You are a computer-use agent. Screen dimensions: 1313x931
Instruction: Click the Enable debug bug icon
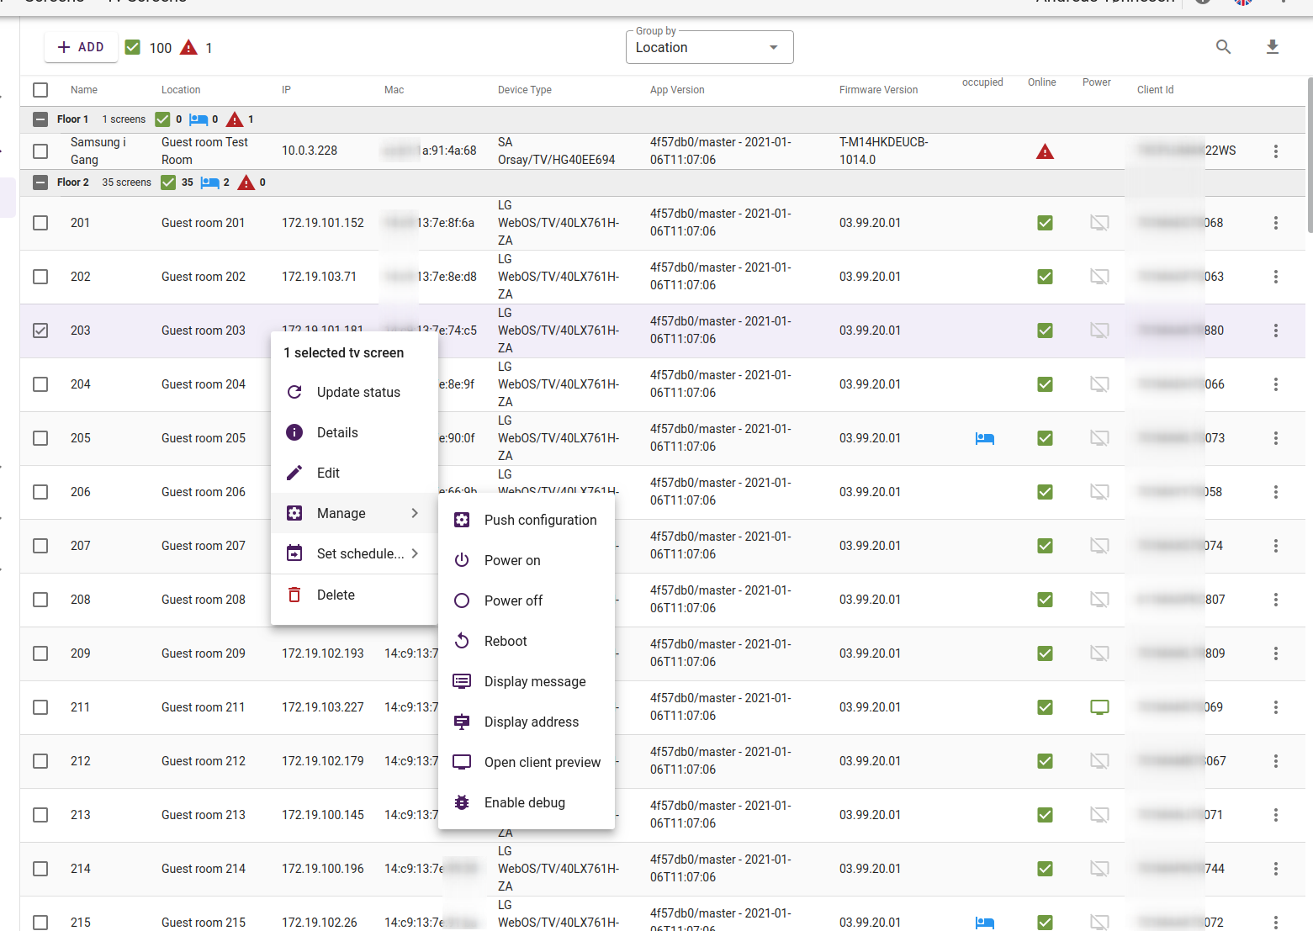pyautogui.click(x=462, y=802)
